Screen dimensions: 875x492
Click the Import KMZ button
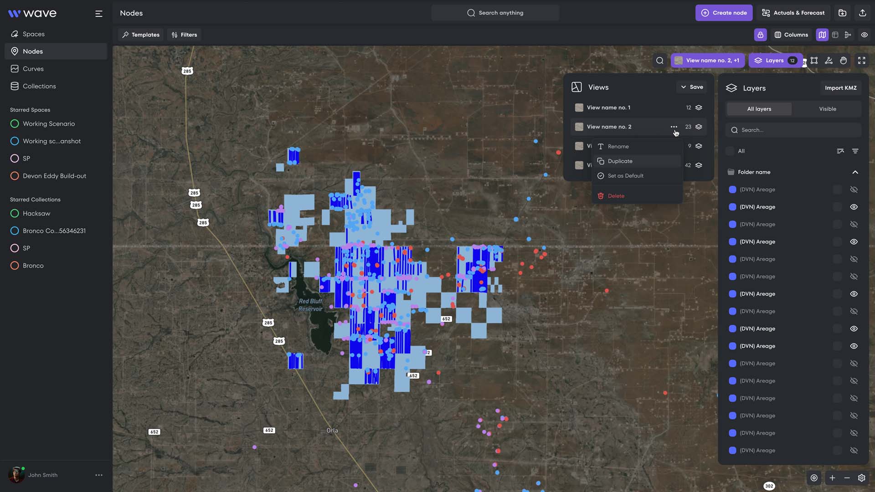(x=840, y=88)
